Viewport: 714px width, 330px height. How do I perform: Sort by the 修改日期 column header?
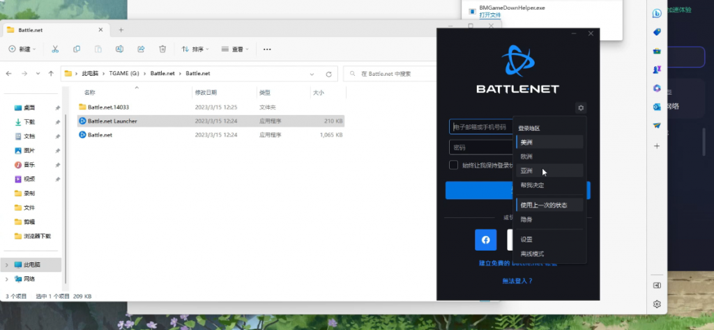pos(206,93)
